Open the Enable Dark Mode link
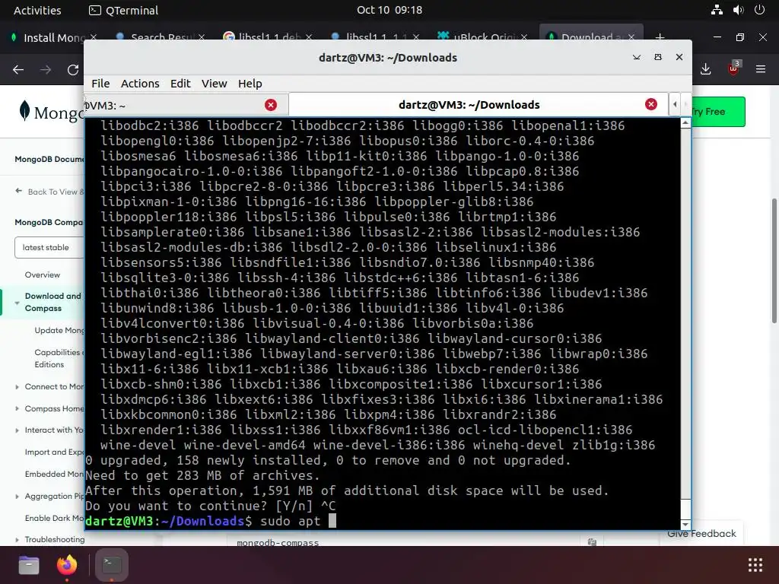The image size is (779, 584). 54,518
